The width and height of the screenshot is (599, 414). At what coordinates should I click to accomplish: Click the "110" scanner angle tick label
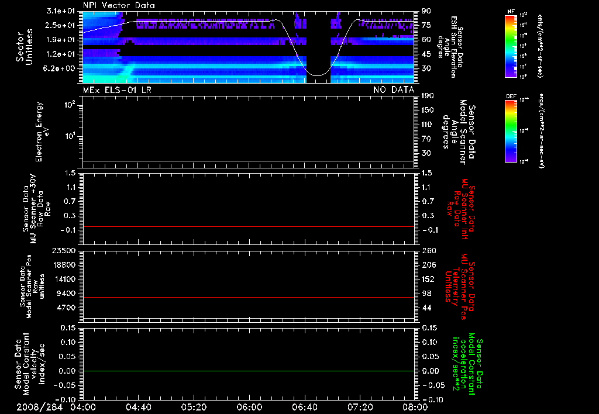pyautogui.click(x=428, y=125)
